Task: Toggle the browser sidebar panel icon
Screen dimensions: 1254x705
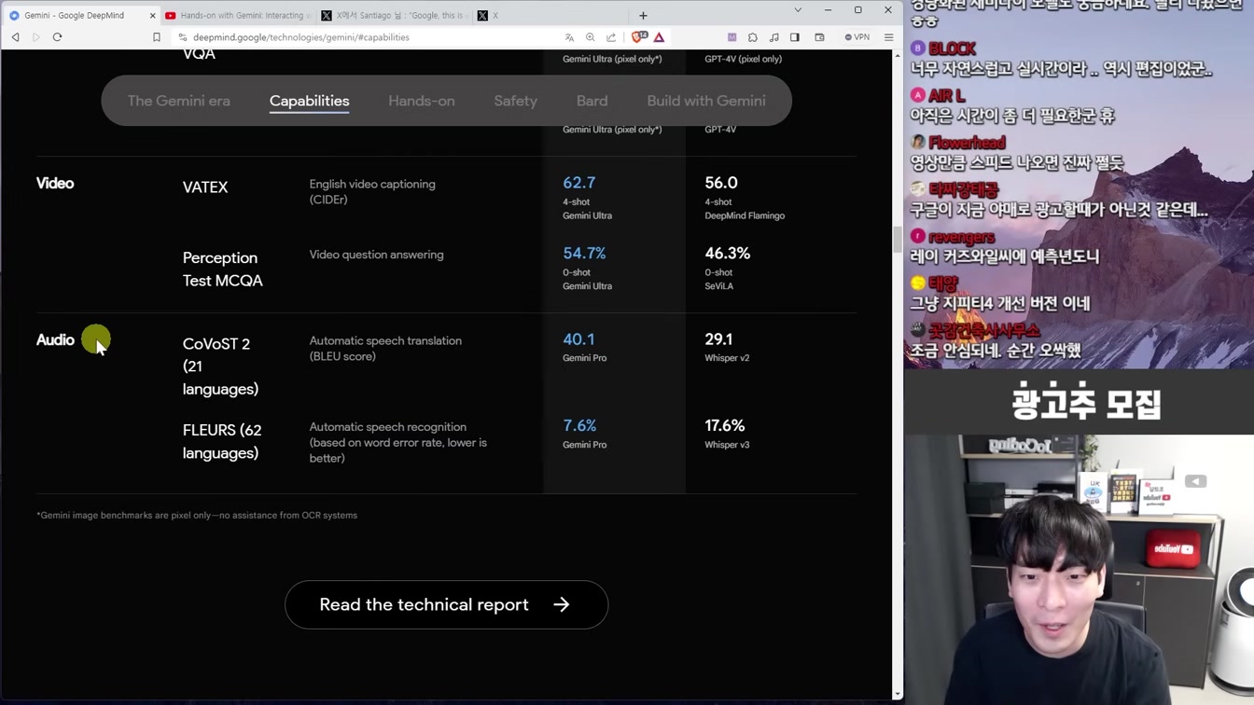Action: pyautogui.click(x=795, y=37)
